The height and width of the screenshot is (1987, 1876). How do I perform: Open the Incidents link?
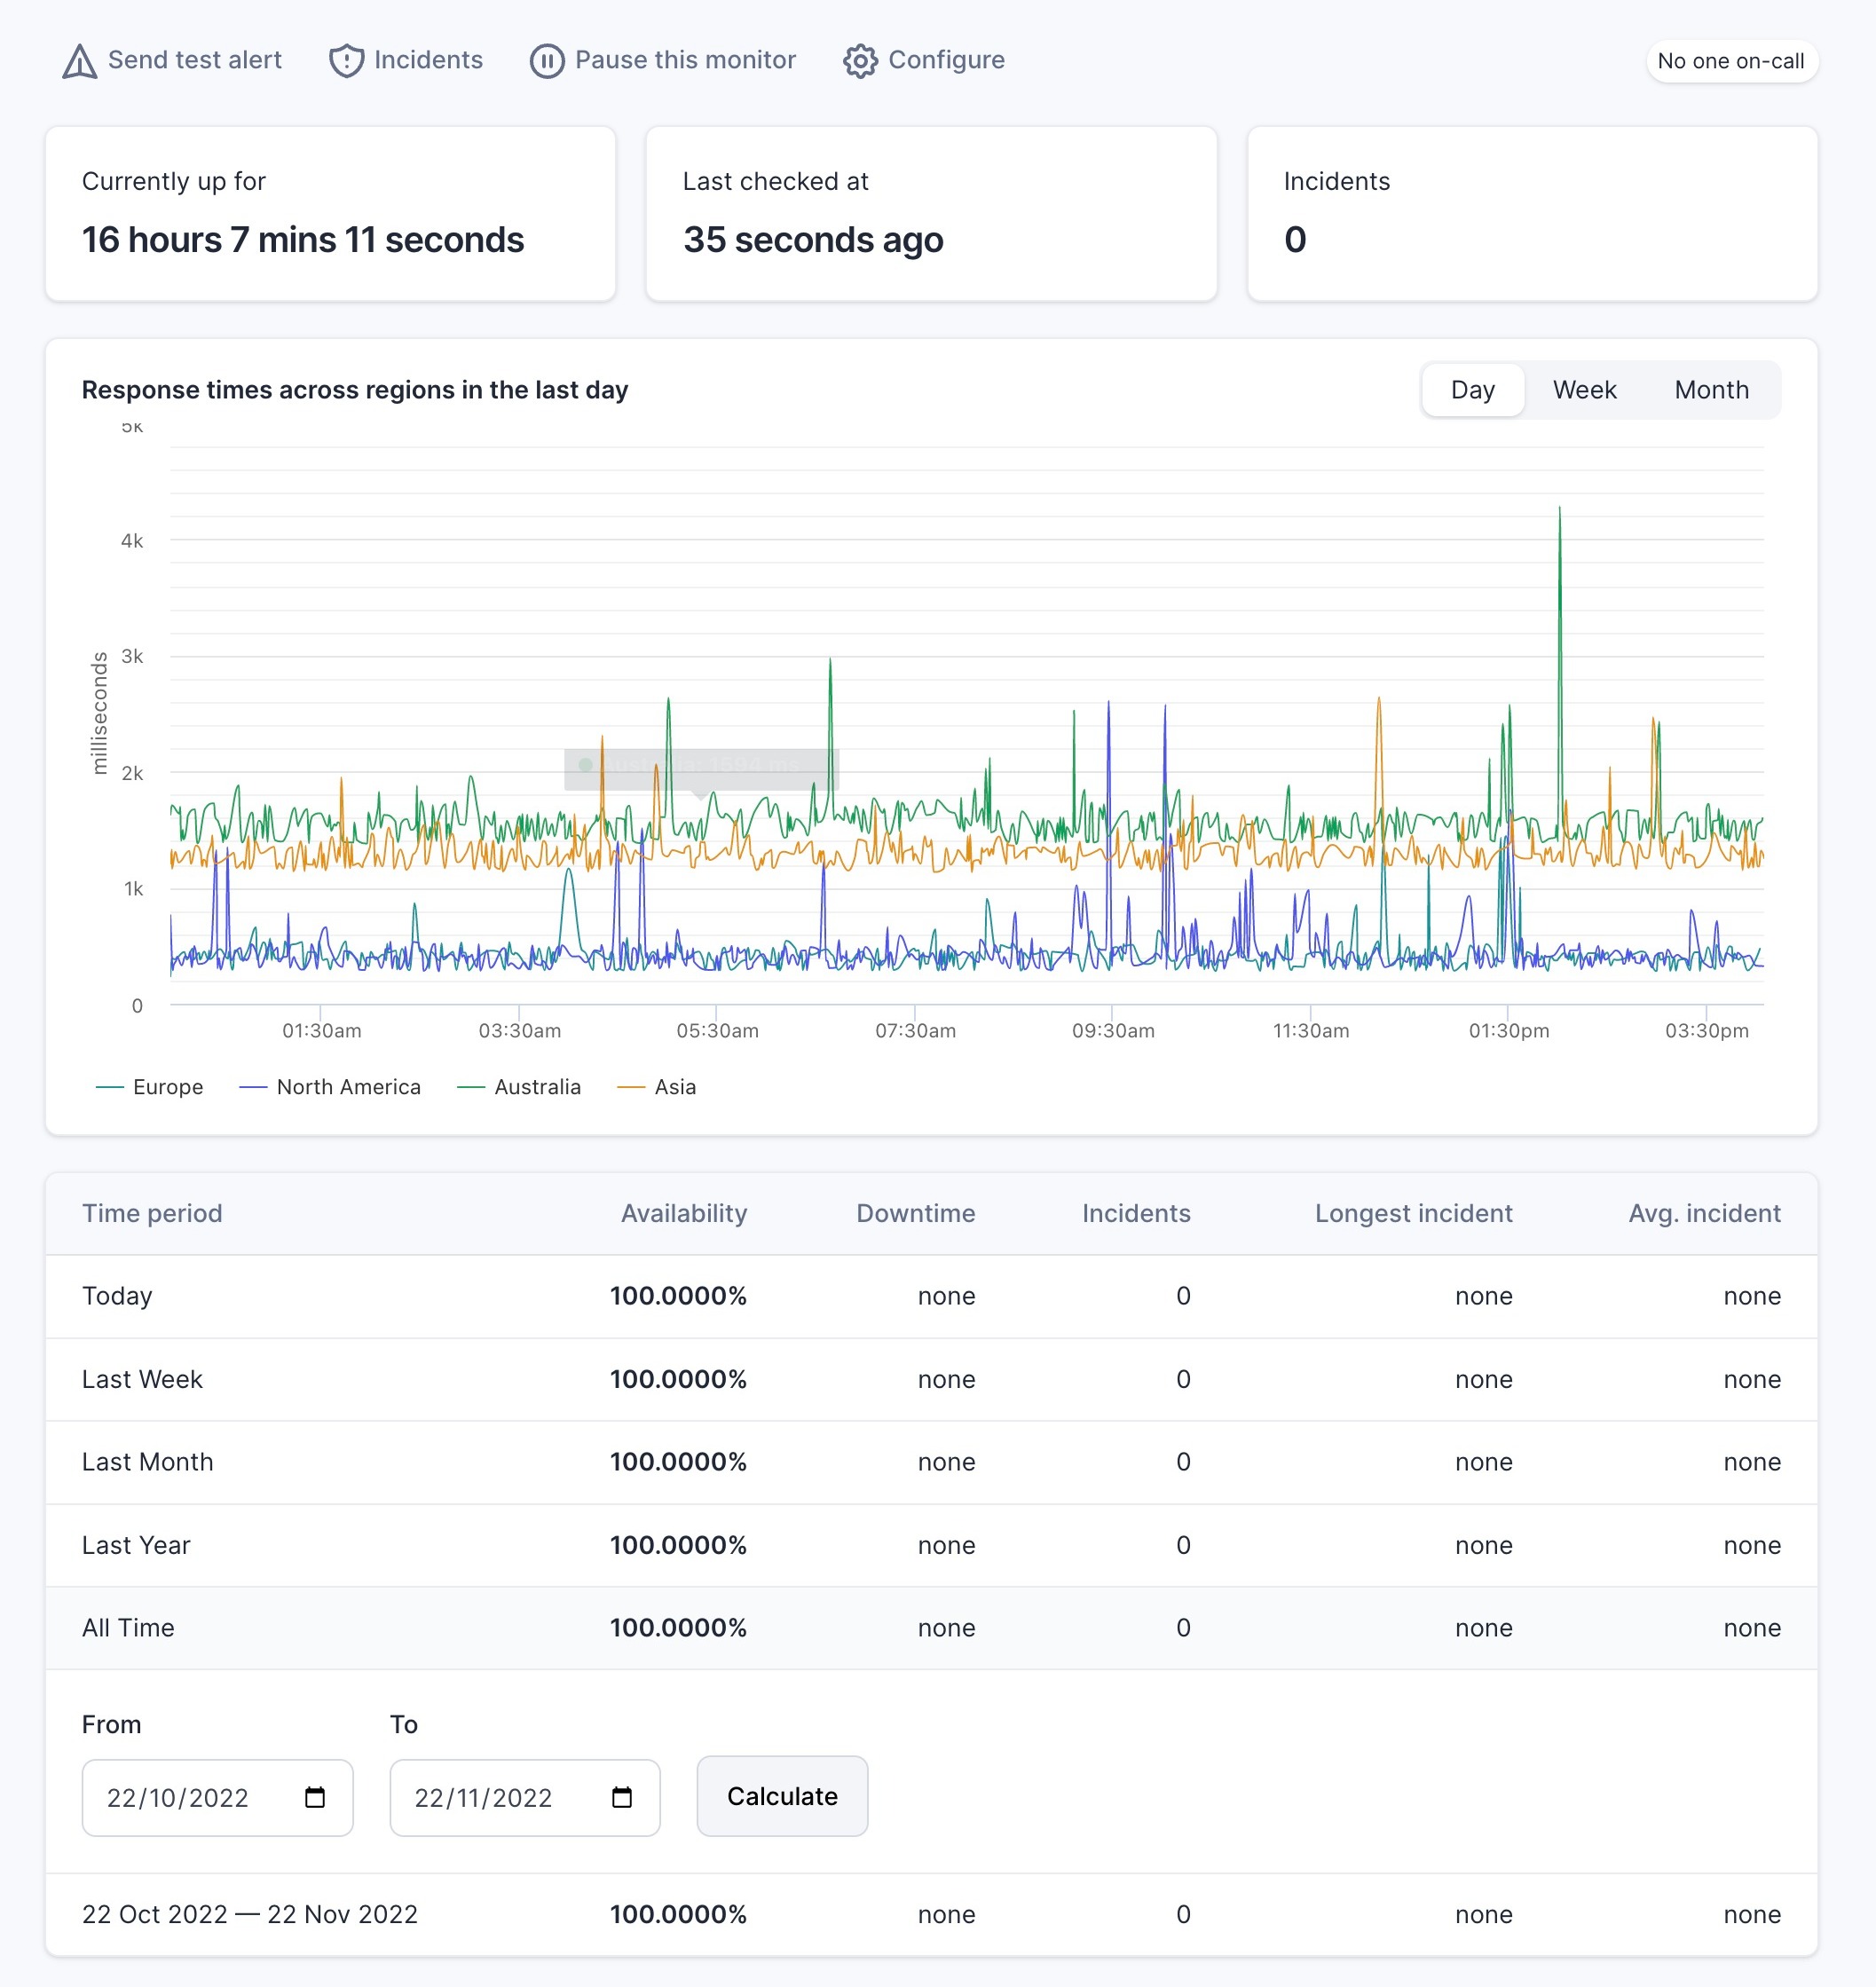tap(406, 61)
